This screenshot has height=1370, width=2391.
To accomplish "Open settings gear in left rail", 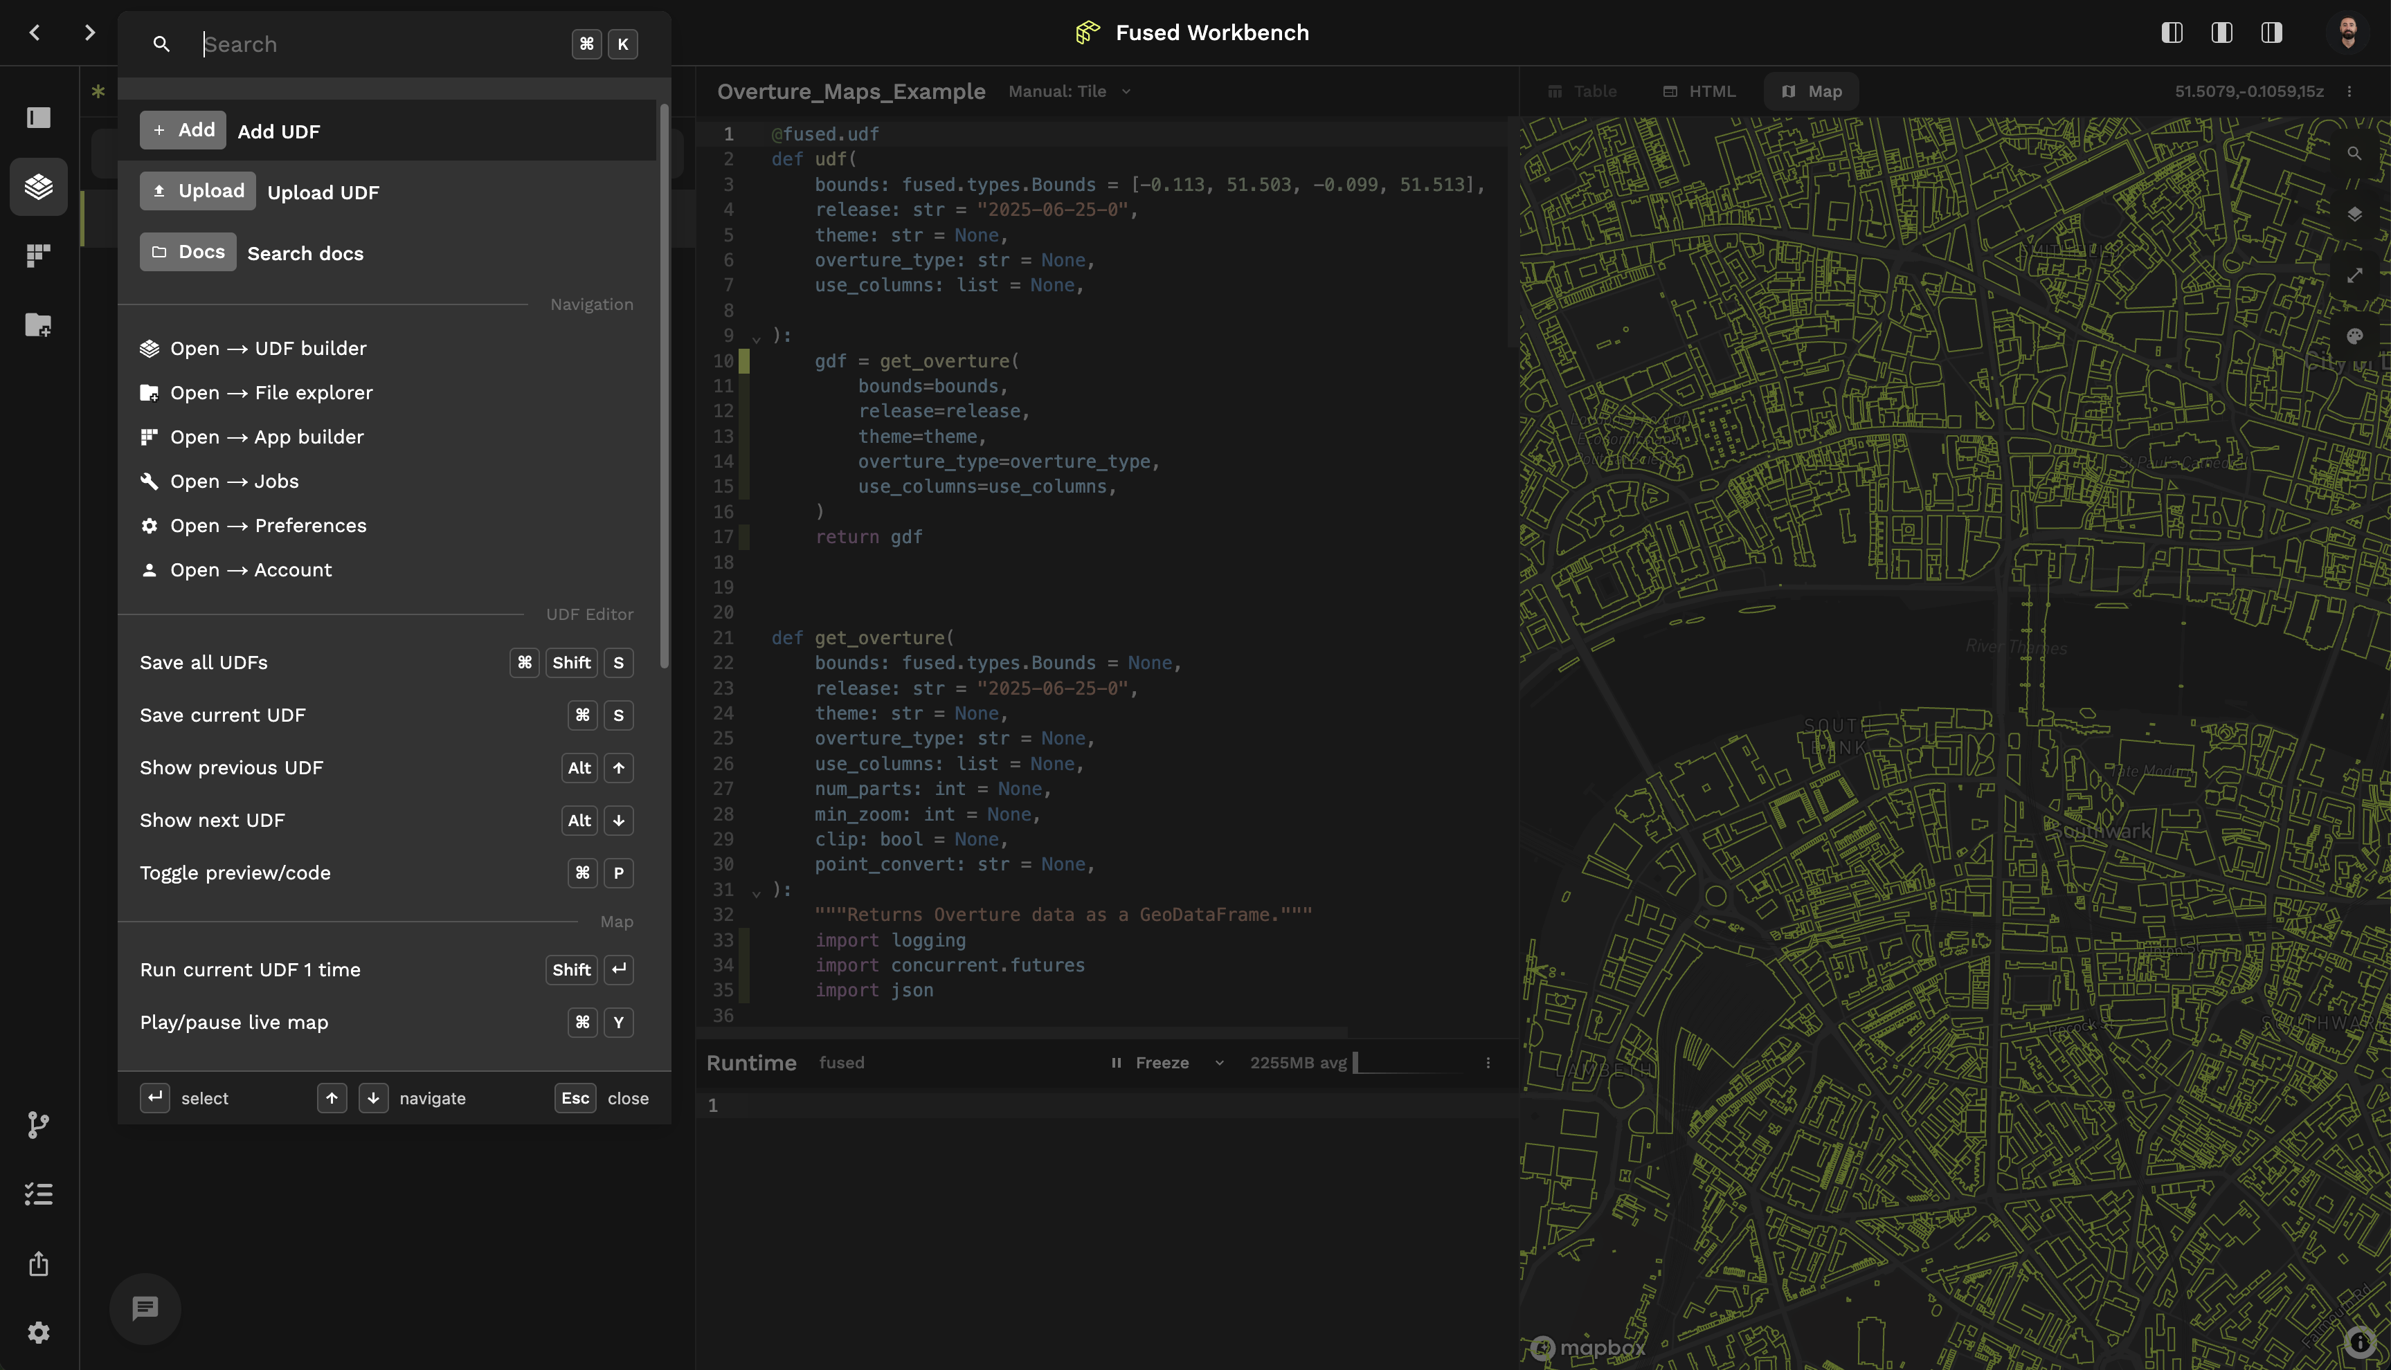I will (x=39, y=1333).
